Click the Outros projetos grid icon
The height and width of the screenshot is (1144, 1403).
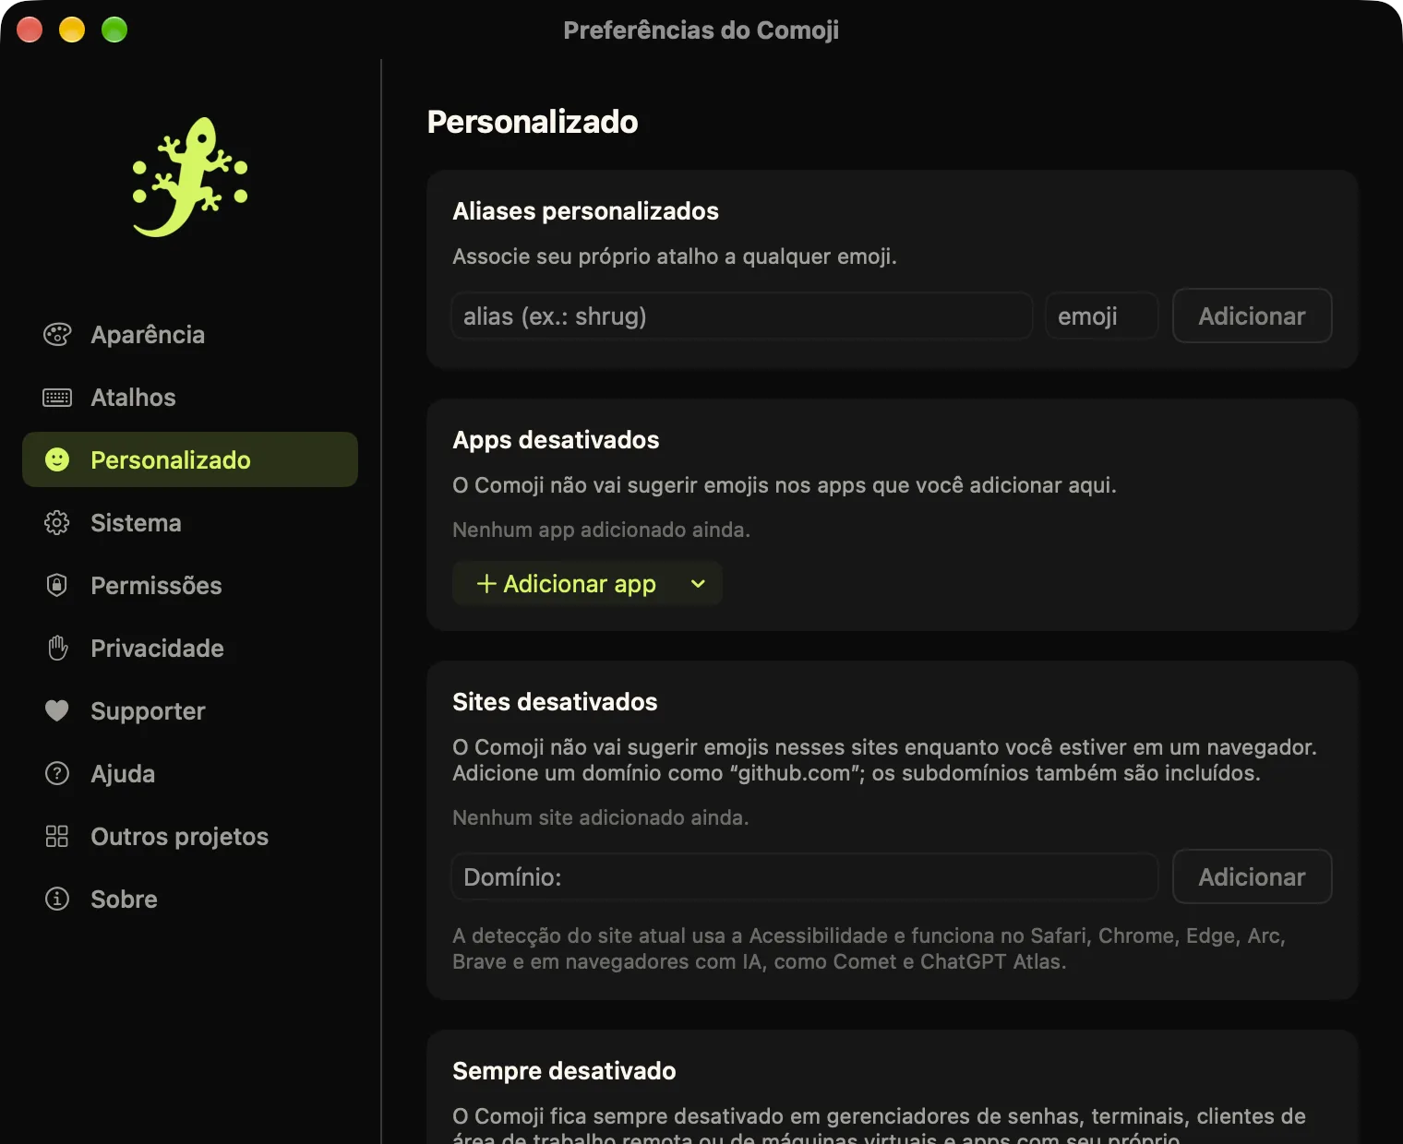57,836
